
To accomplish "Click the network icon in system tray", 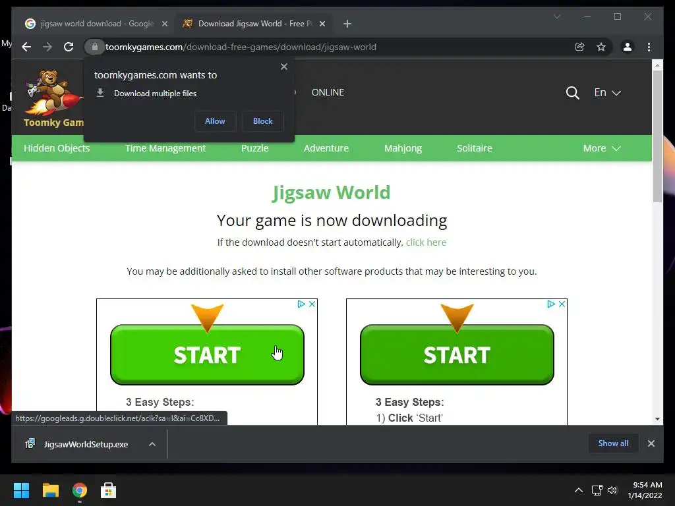I will coord(597,490).
